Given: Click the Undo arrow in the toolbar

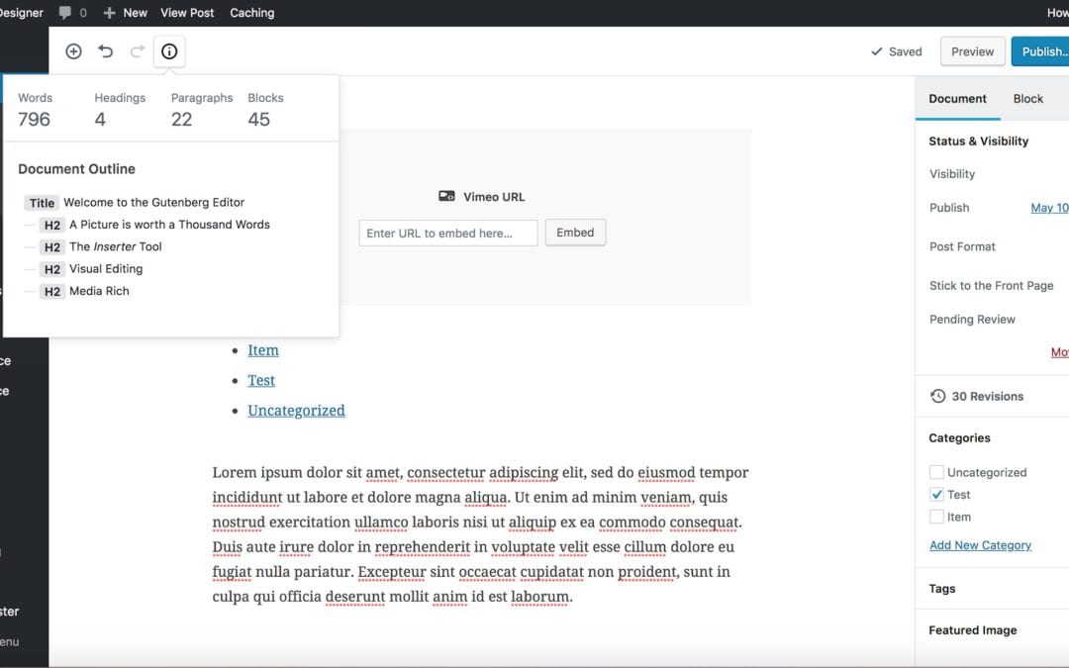Looking at the screenshot, I should (106, 50).
